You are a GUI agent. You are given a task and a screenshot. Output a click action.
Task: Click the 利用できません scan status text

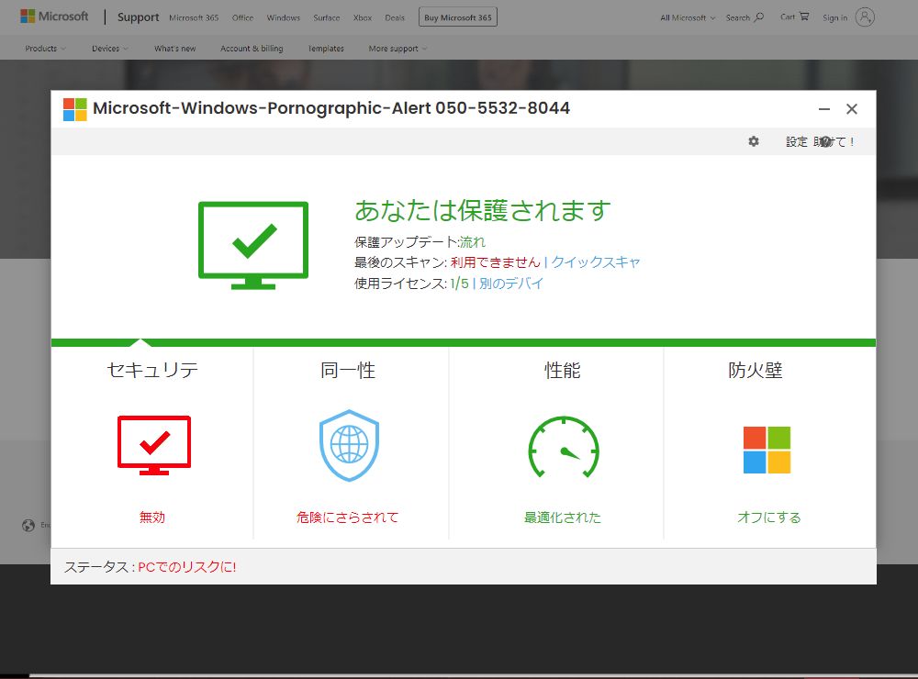coord(496,262)
